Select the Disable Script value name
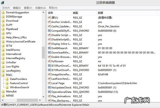160x108 pixels. point(61,35)
